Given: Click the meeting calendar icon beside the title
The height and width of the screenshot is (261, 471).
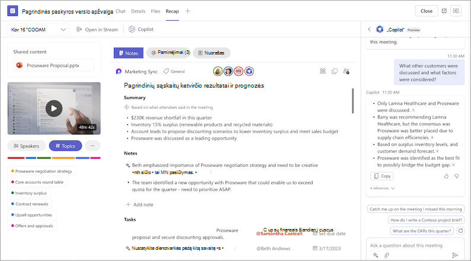Looking at the screenshot, I should point(12,11).
